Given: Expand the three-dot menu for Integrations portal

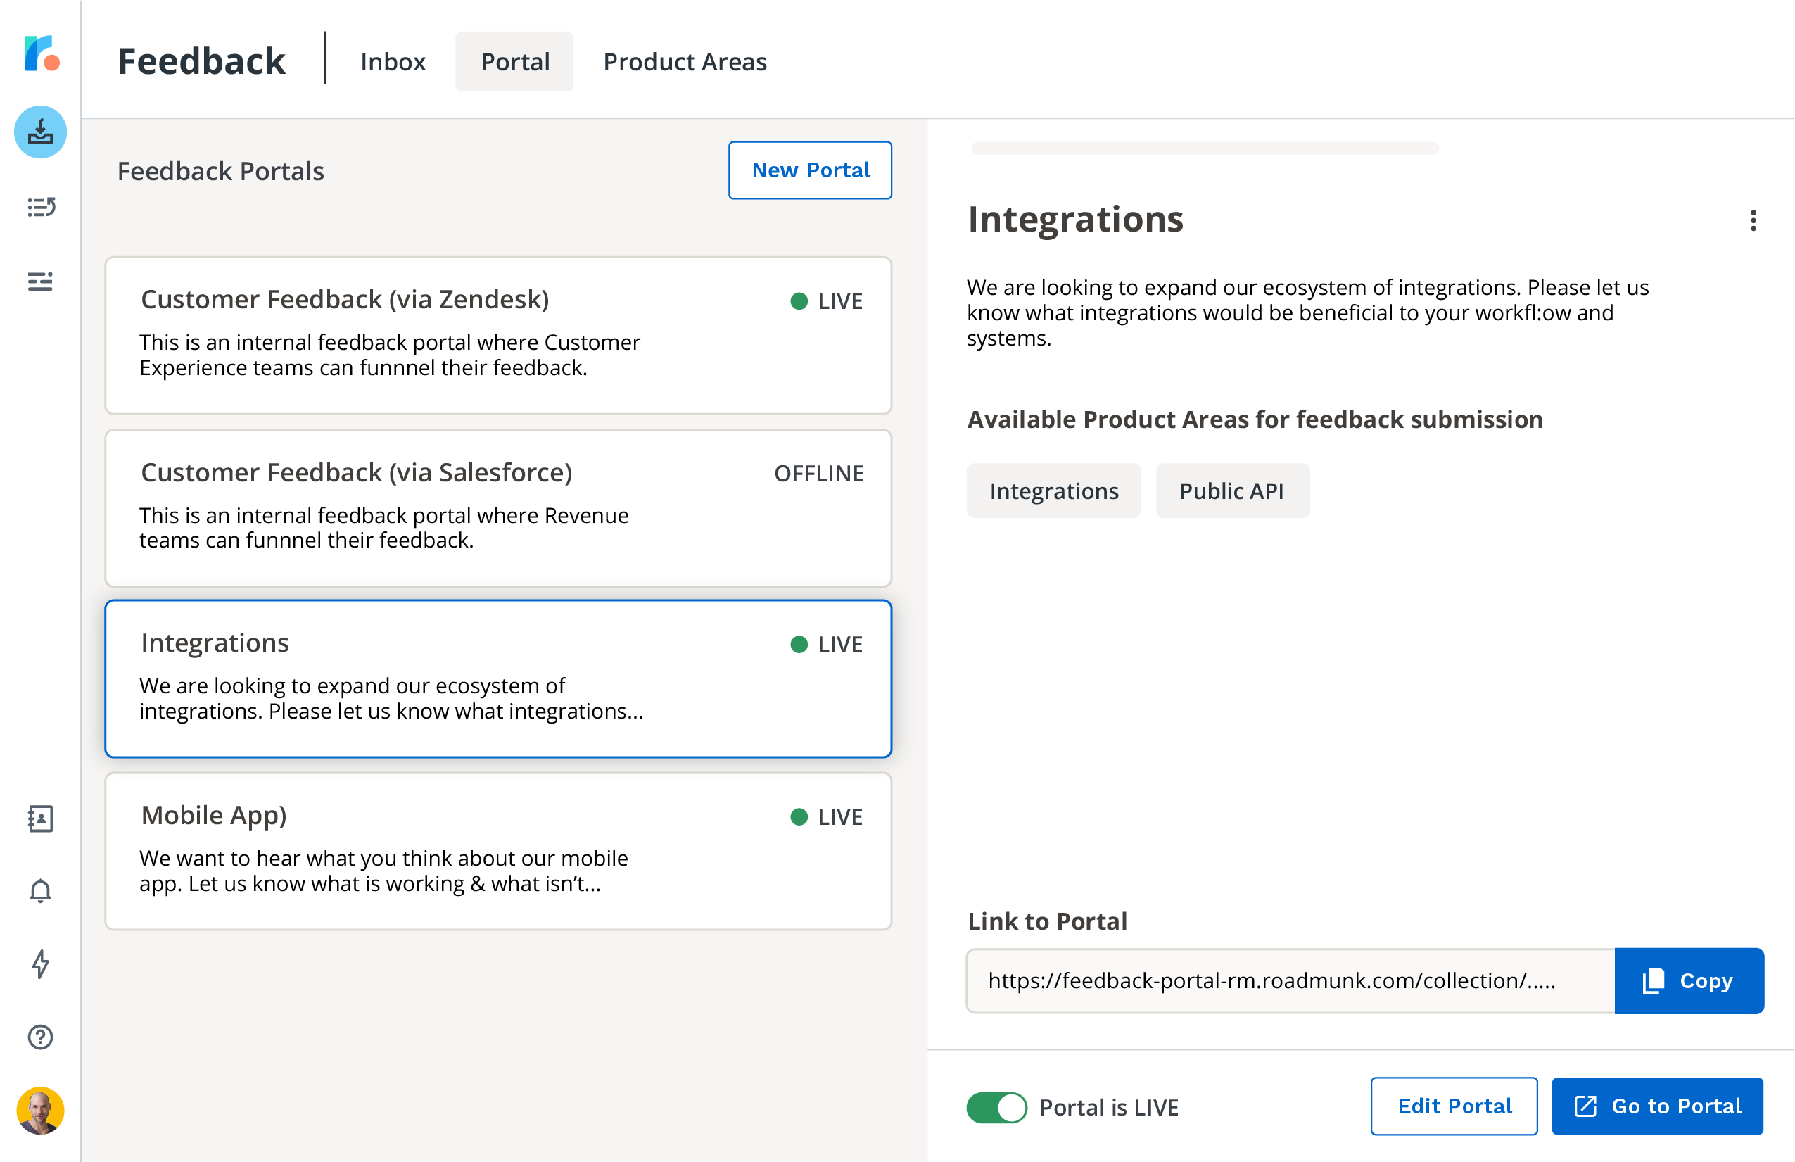Looking at the screenshot, I should pyautogui.click(x=1753, y=220).
